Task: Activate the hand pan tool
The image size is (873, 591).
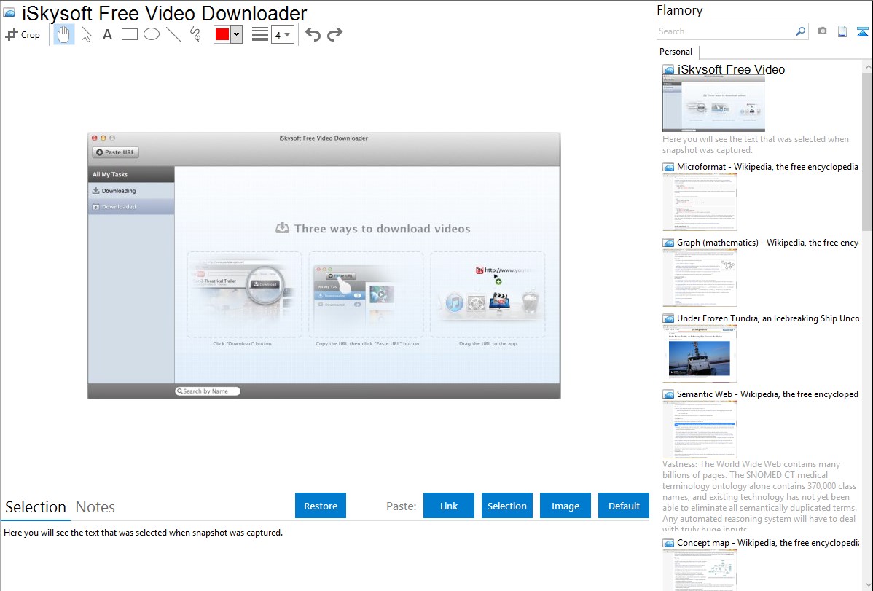Action: point(63,34)
